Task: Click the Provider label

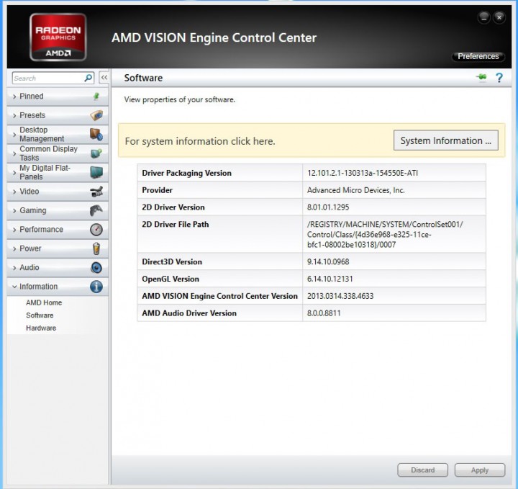Action: 157,190
